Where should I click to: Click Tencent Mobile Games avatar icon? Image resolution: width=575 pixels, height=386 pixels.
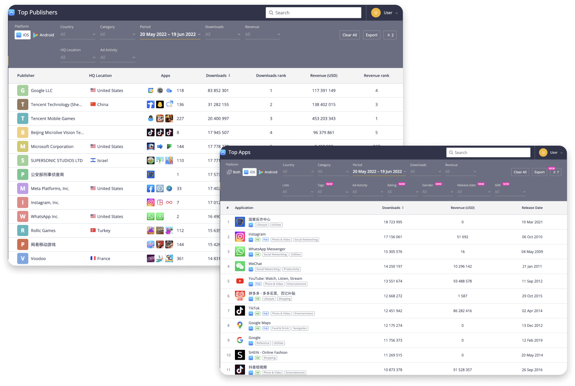[x=23, y=119]
